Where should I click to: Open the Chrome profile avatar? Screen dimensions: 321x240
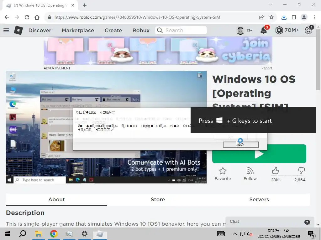coord(304,17)
